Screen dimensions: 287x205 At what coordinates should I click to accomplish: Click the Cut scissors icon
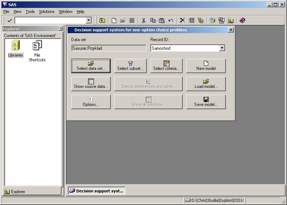click(x=144, y=20)
